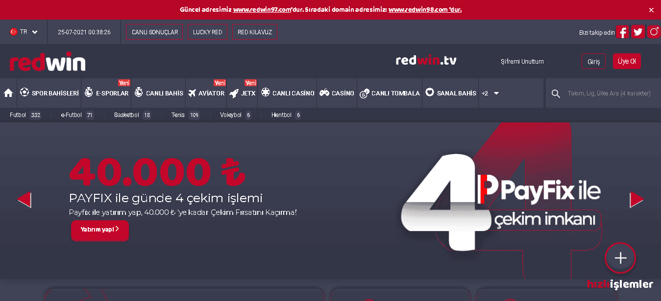
Task: Click the Giriş login button
Action: (594, 62)
